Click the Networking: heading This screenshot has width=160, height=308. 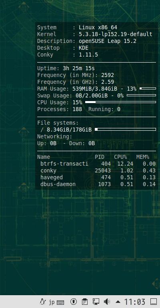click(55, 136)
